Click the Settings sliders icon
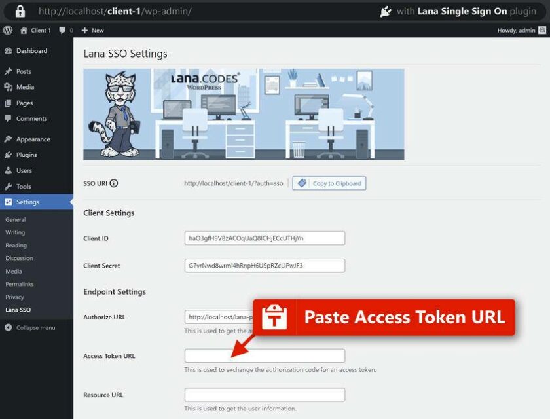This screenshot has height=419, width=550. coord(9,202)
